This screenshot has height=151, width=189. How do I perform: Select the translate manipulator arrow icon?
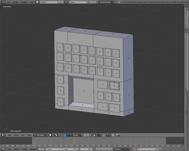pyautogui.click(x=65, y=135)
